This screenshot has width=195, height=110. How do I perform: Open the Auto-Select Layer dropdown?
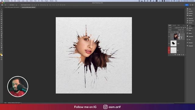coord(17,5)
